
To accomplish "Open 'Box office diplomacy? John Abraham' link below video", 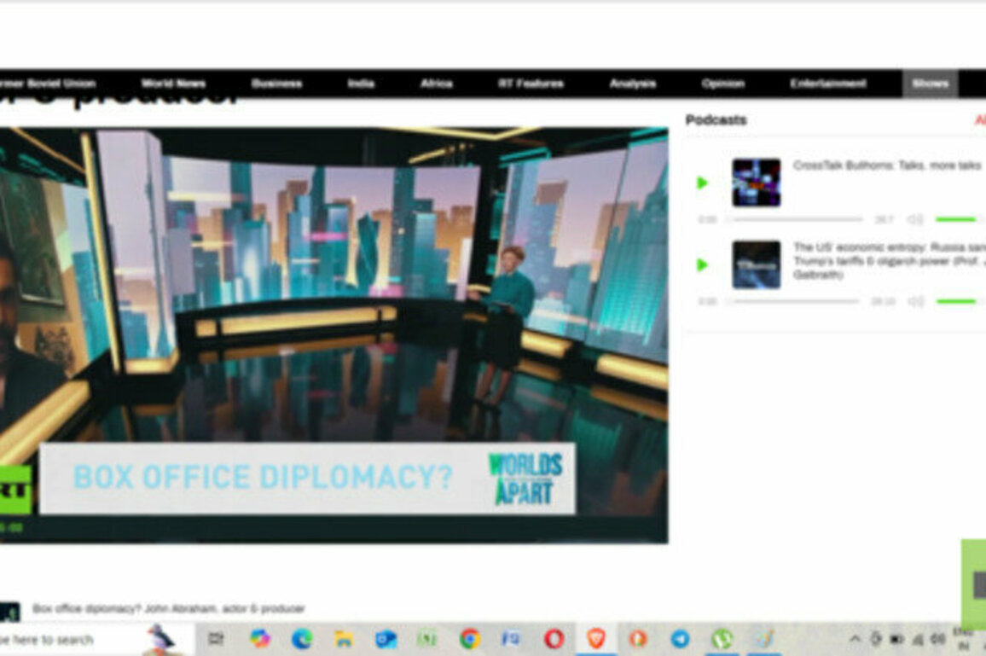I will [x=169, y=608].
